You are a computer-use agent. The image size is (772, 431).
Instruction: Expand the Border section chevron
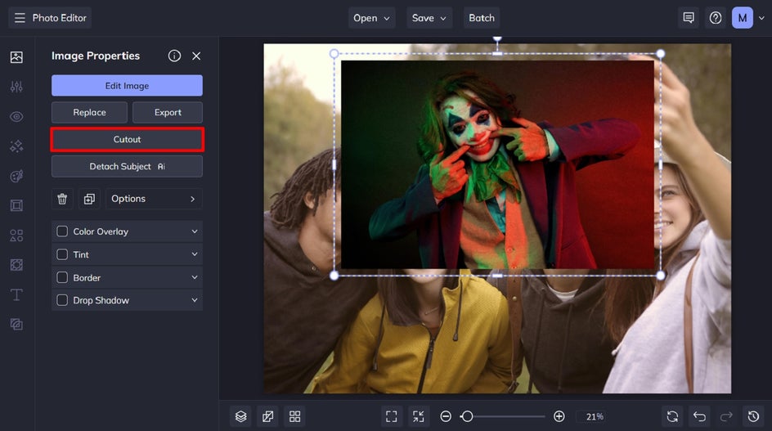click(x=195, y=277)
